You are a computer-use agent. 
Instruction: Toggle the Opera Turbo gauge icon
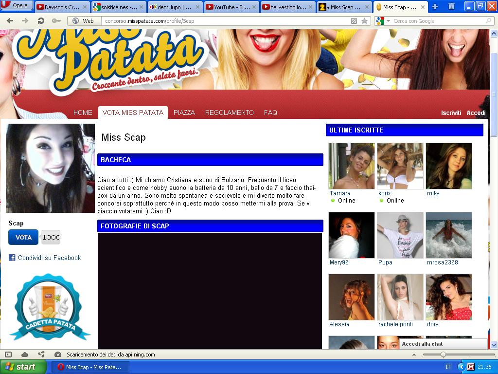[58, 355]
